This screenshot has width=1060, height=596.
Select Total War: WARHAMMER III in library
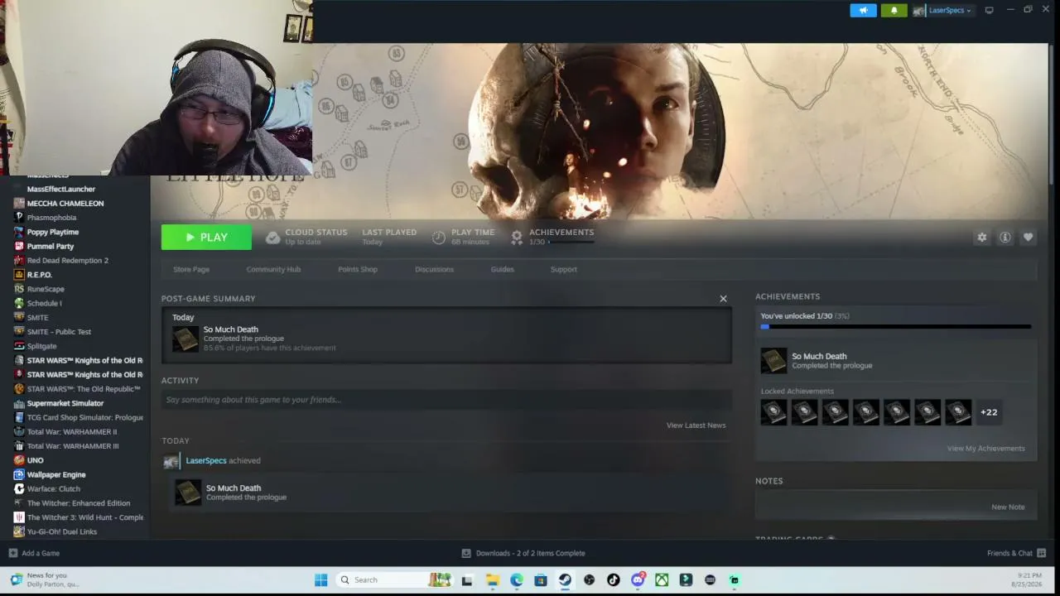(x=73, y=446)
